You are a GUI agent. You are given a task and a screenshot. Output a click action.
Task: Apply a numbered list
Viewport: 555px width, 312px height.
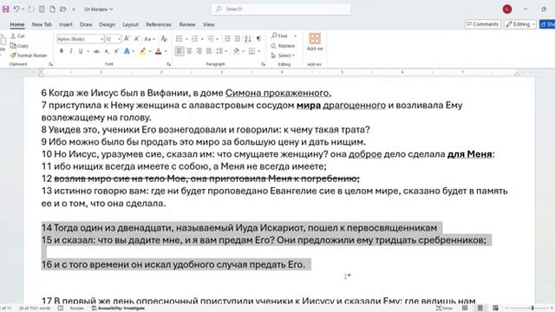(194, 38)
